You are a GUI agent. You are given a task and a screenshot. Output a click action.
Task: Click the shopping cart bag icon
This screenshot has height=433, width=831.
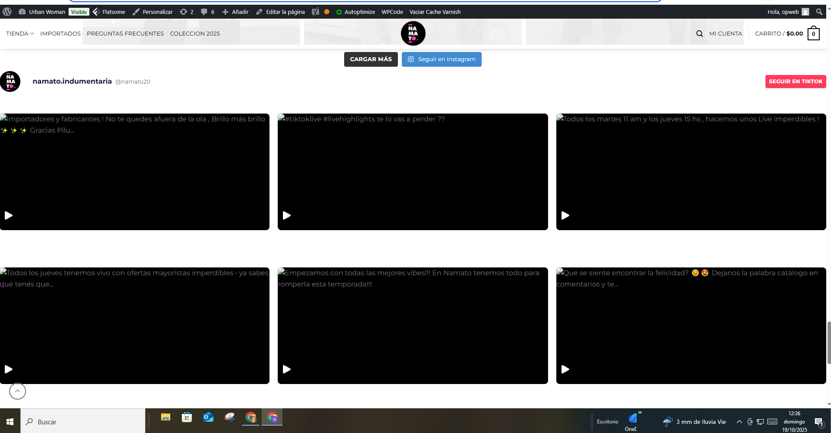pyautogui.click(x=813, y=34)
